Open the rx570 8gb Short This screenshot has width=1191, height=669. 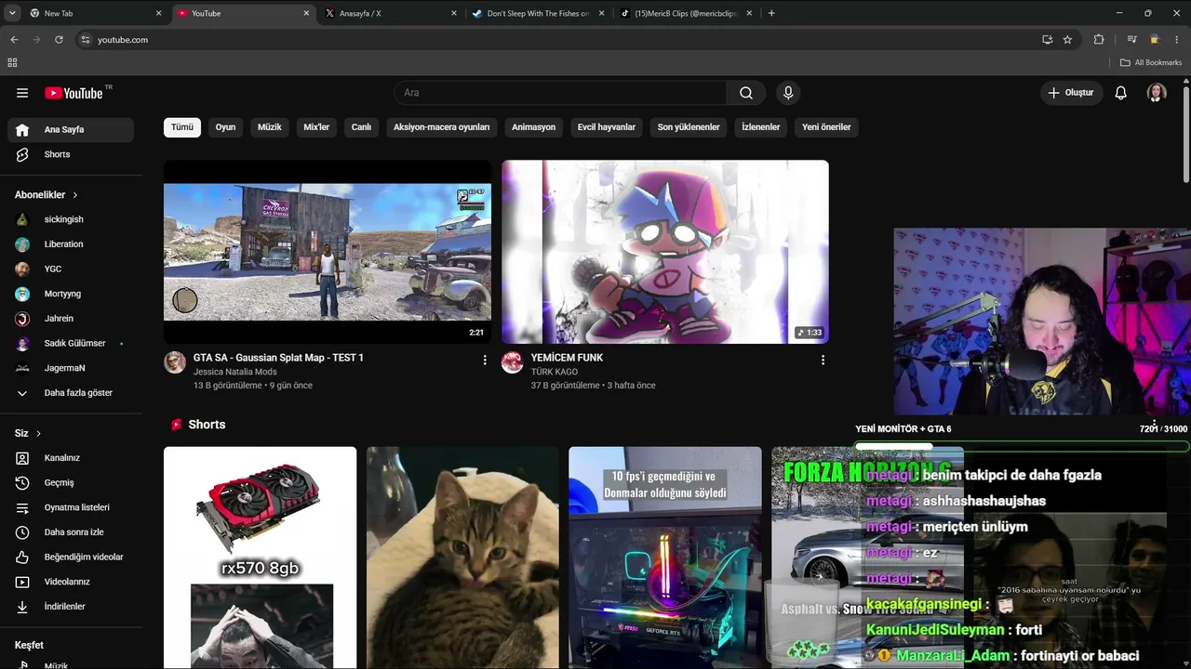coord(260,557)
